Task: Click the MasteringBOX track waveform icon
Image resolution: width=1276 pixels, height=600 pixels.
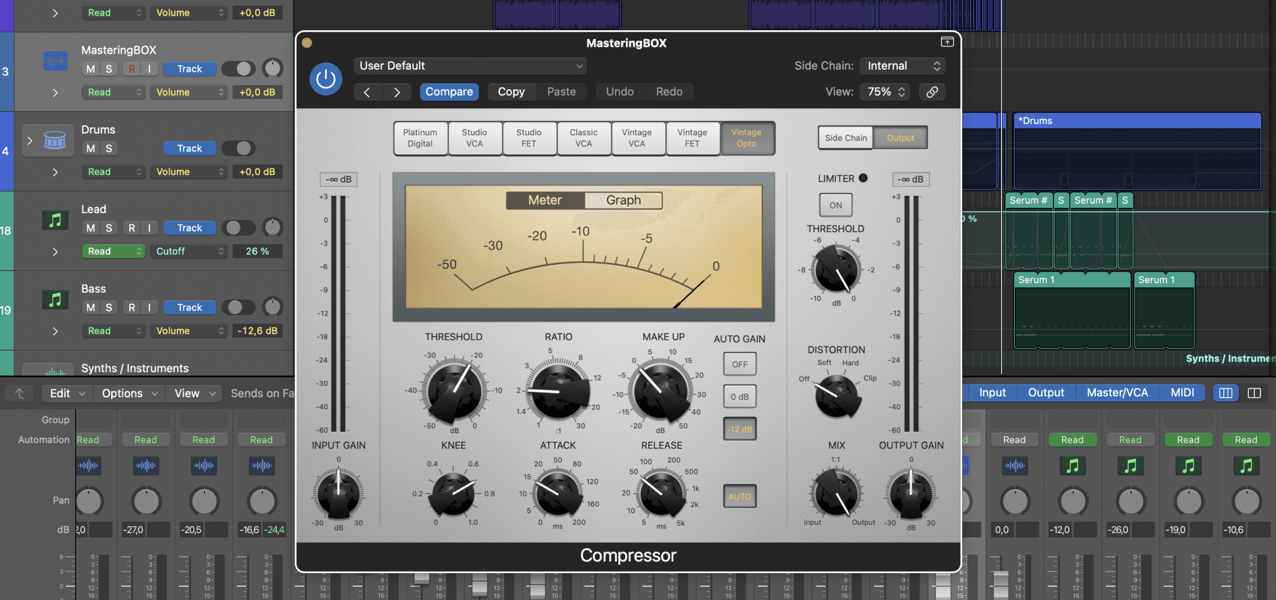Action: point(55,61)
